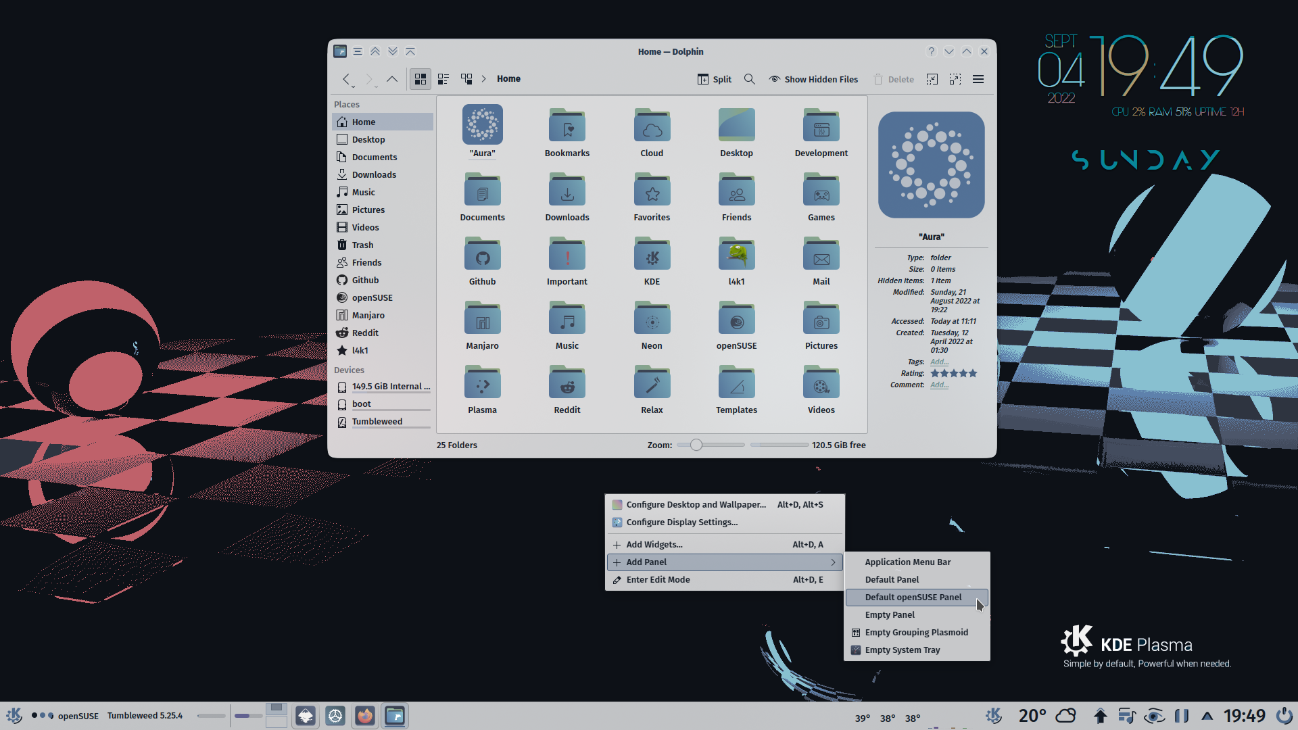Screen dimensions: 1298x730
Task: Expand the breadcrumb arrow before Home
Action: [484, 79]
